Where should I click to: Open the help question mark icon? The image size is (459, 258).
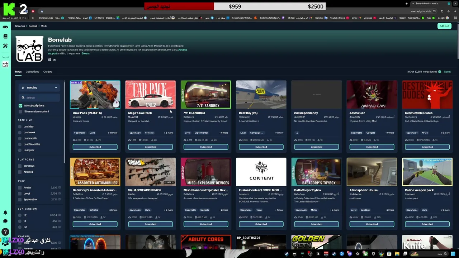tap(5, 232)
